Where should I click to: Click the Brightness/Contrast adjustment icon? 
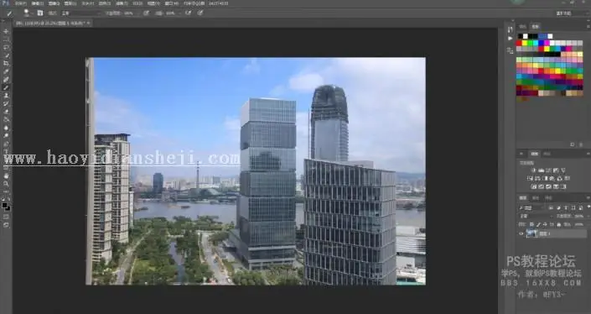pyautogui.click(x=534, y=170)
